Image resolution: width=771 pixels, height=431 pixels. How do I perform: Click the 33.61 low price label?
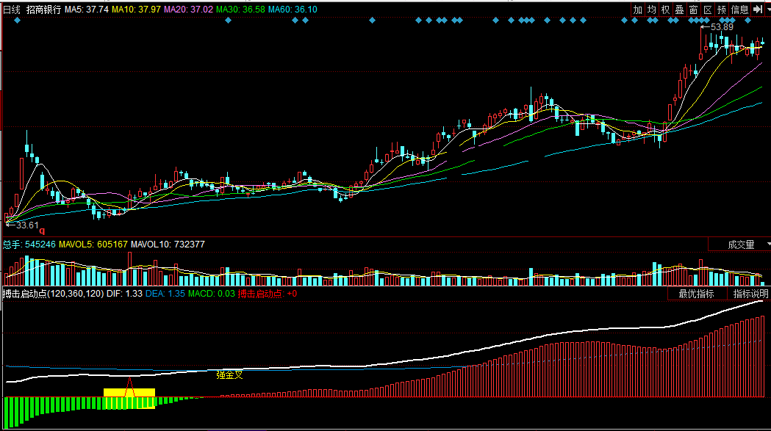point(27,225)
